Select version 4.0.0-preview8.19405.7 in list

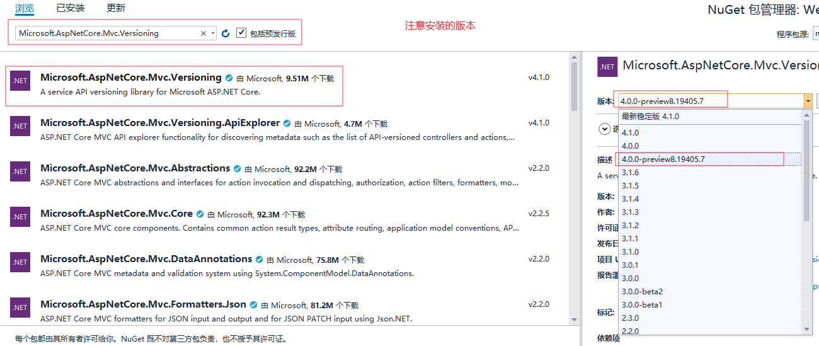[710, 159]
